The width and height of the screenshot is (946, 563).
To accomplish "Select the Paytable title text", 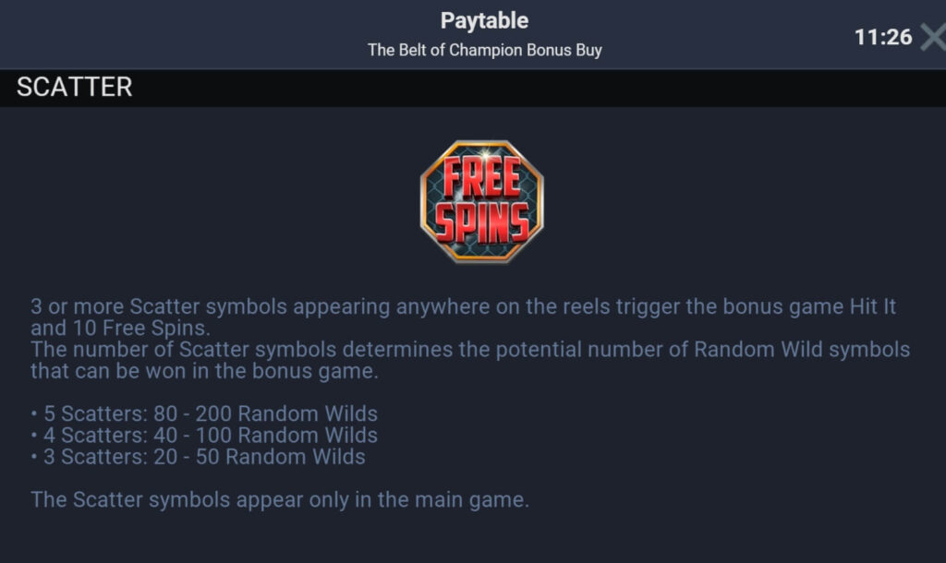I will click(484, 20).
